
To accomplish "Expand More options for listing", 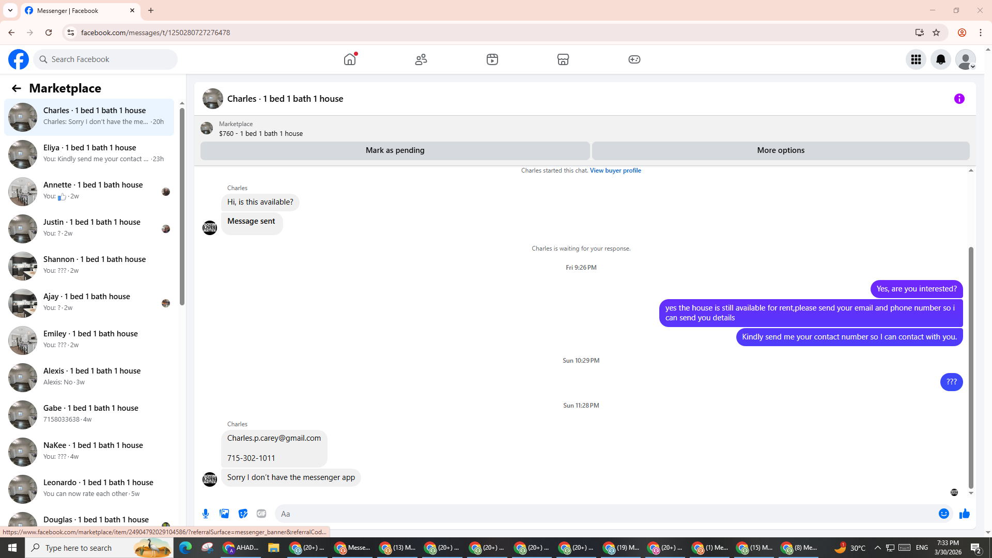I will click(780, 150).
